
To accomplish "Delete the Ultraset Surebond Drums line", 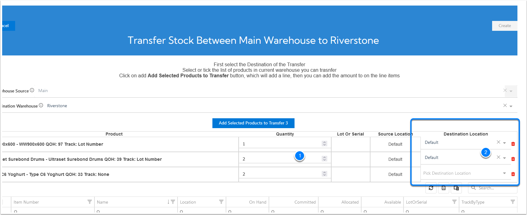I will coord(513,159).
